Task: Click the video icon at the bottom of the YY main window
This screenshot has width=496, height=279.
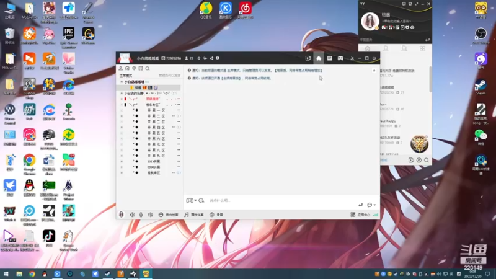Action: (x=411, y=161)
